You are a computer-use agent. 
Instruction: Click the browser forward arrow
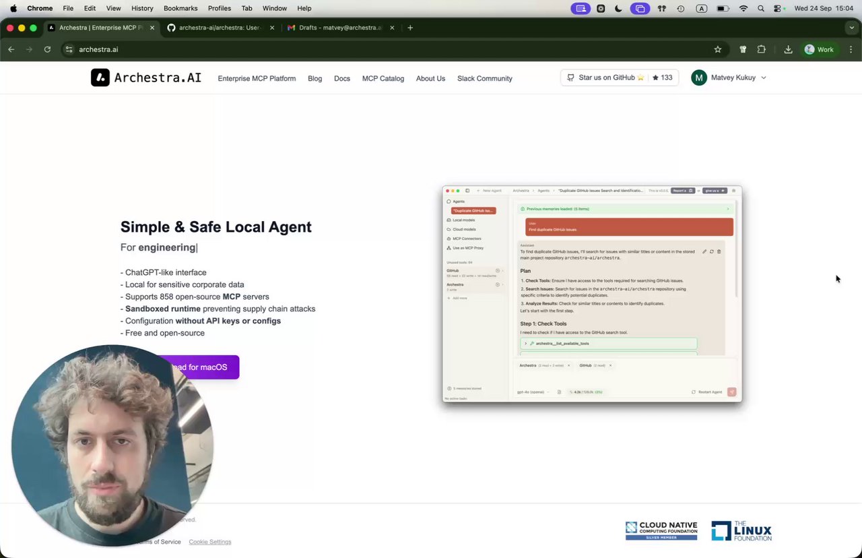click(x=29, y=49)
